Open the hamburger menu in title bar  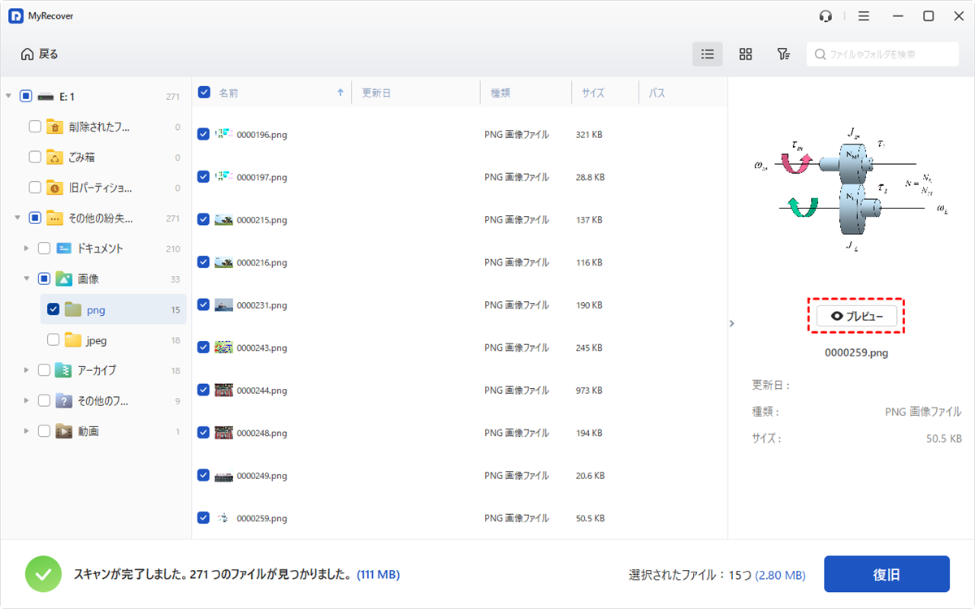(x=864, y=16)
